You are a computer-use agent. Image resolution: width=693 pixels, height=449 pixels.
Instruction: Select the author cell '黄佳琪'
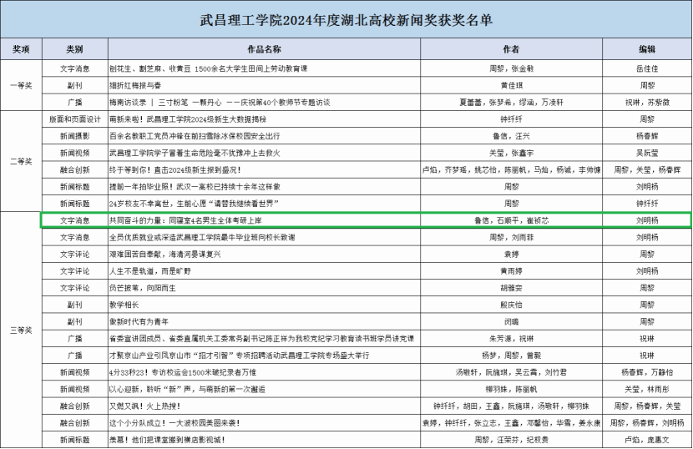pos(511,85)
